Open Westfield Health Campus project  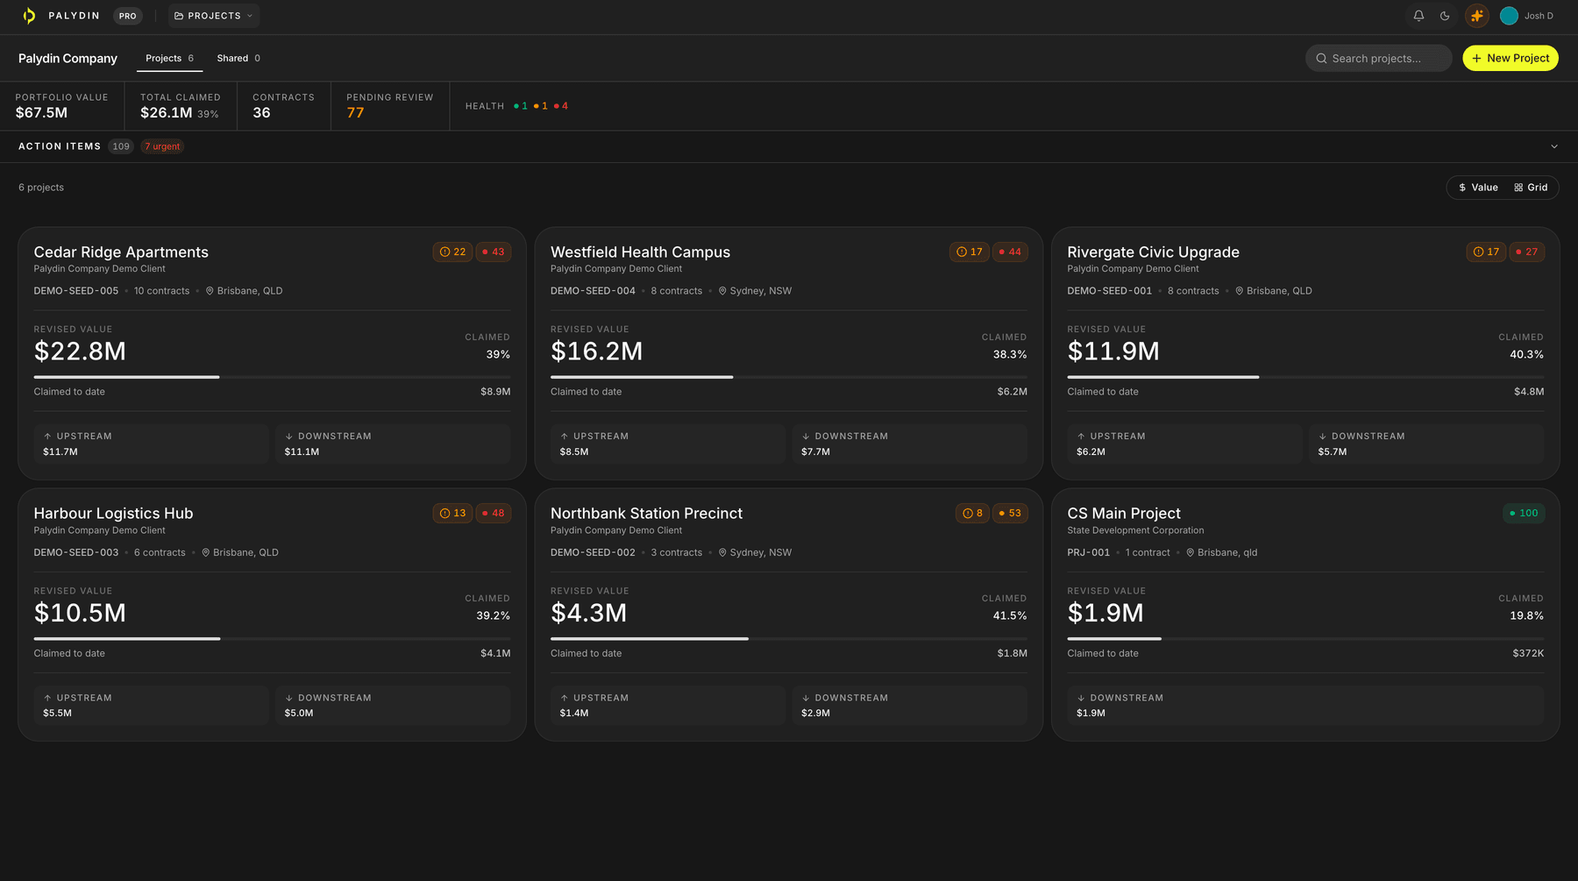click(x=640, y=252)
